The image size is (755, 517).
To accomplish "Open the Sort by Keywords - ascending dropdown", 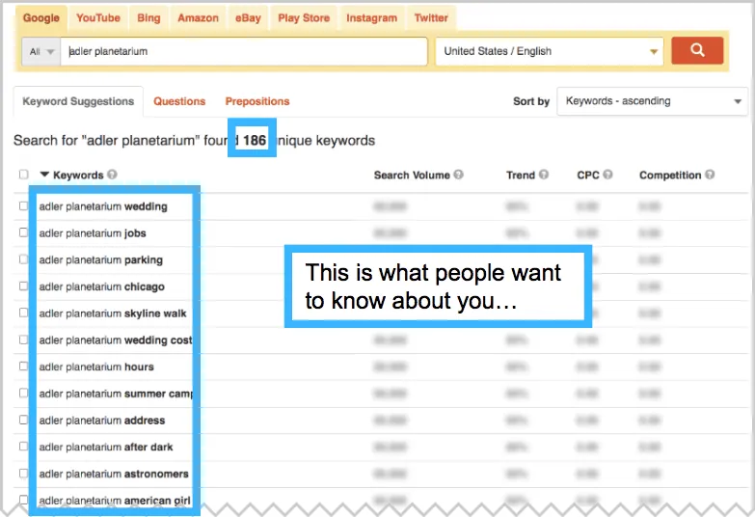I will 652,101.
